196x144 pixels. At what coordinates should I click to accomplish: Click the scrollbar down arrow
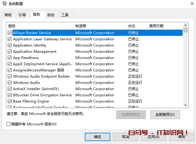click(185, 105)
